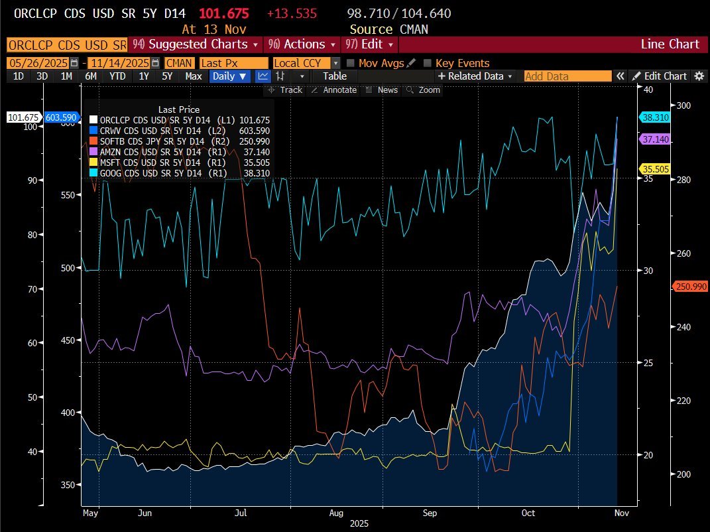Open the Daily periodicity dropdown
The image size is (710, 532).
[x=229, y=76]
